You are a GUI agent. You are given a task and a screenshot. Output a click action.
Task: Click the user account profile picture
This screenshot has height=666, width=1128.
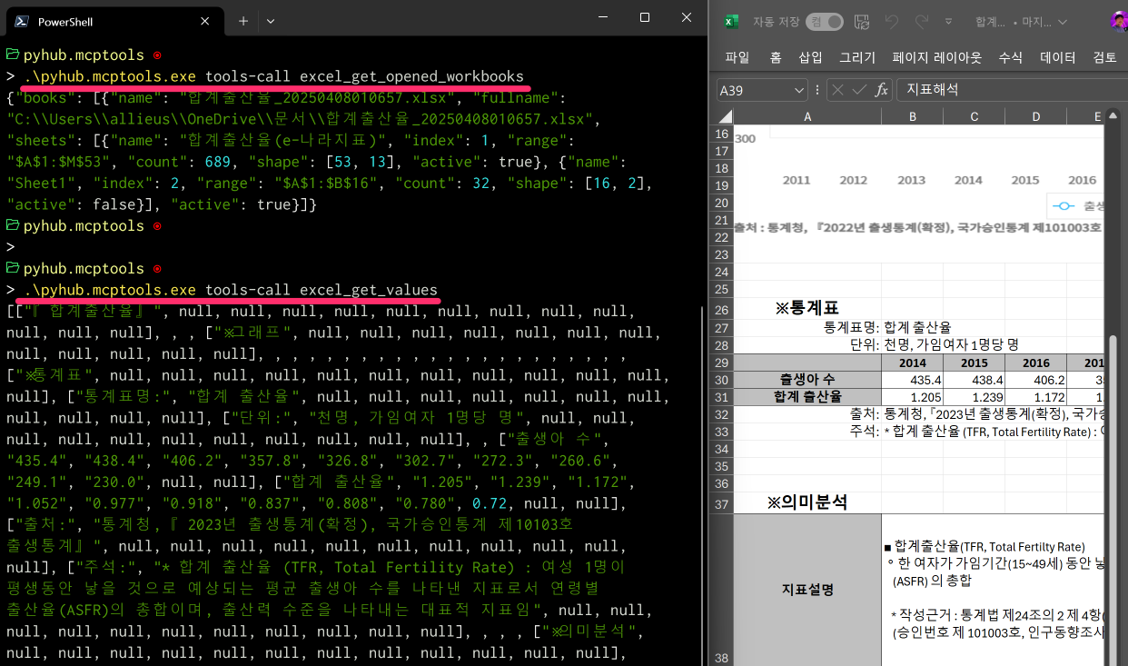coord(1118,22)
